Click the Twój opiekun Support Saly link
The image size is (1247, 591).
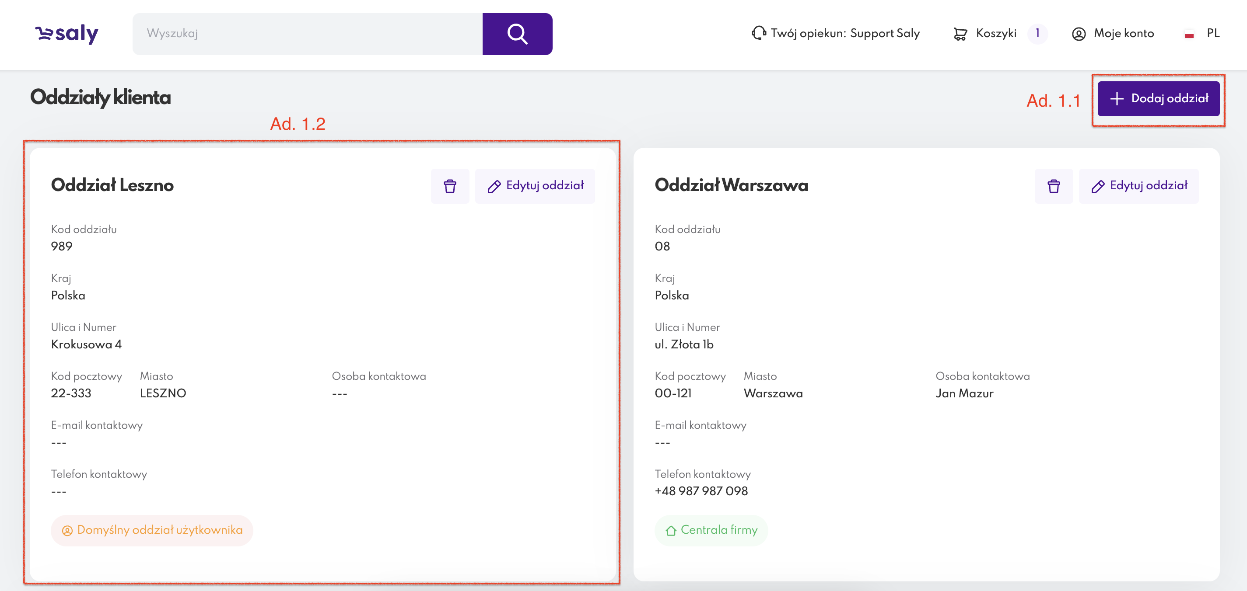click(x=845, y=33)
